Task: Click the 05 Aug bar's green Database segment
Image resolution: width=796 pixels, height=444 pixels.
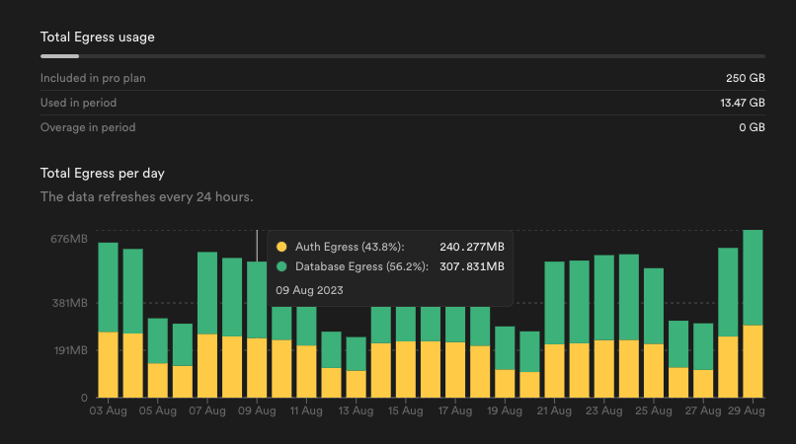Action: [x=158, y=340]
